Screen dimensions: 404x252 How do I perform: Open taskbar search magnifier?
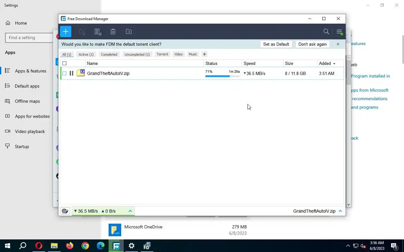[23, 246]
